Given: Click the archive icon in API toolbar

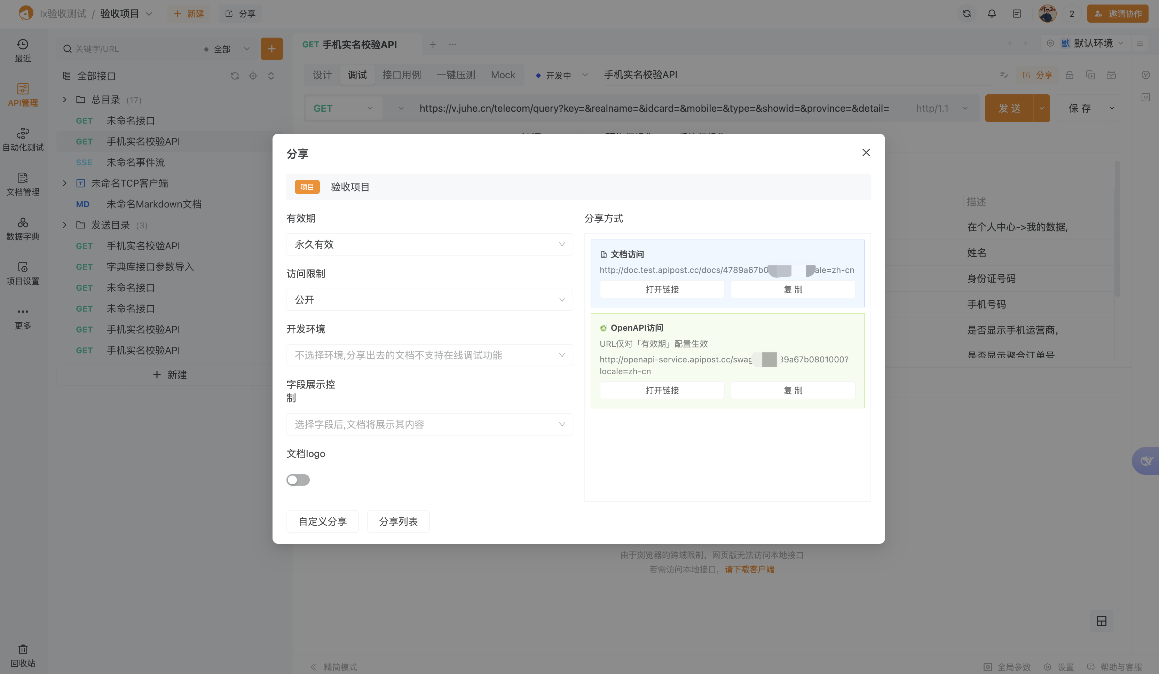Looking at the screenshot, I should [1111, 75].
